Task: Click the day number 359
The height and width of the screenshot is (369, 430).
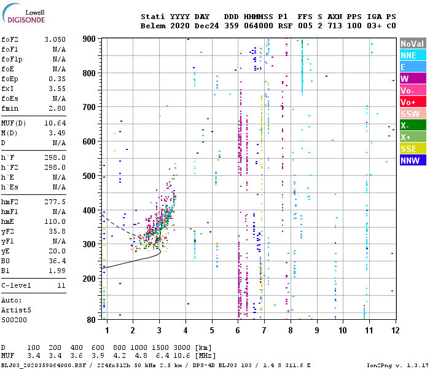Action: (x=231, y=26)
